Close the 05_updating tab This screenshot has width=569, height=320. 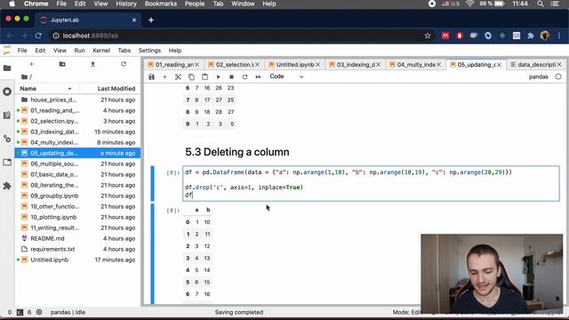tap(500, 65)
